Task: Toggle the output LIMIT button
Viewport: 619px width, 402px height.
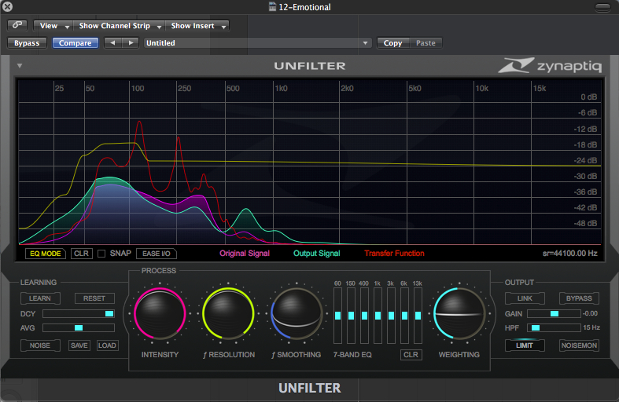Action: (x=525, y=345)
